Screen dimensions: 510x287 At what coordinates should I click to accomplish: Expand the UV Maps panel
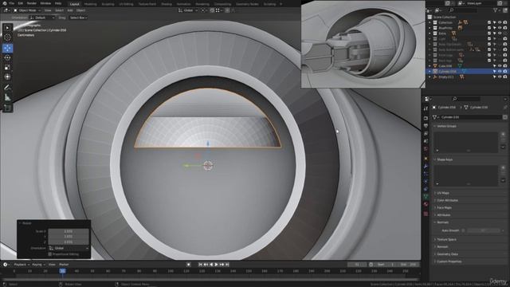(x=442, y=193)
